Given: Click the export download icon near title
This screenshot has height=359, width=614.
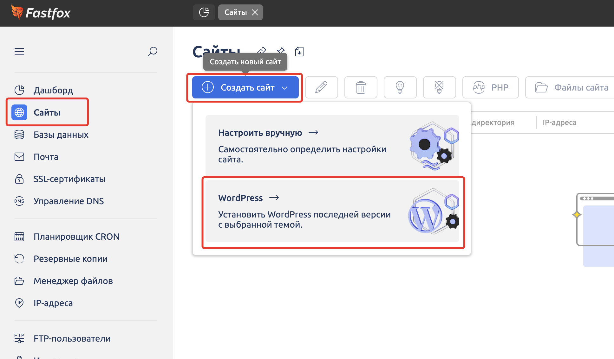Looking at the screenshot, I should [x=299, y=51].
